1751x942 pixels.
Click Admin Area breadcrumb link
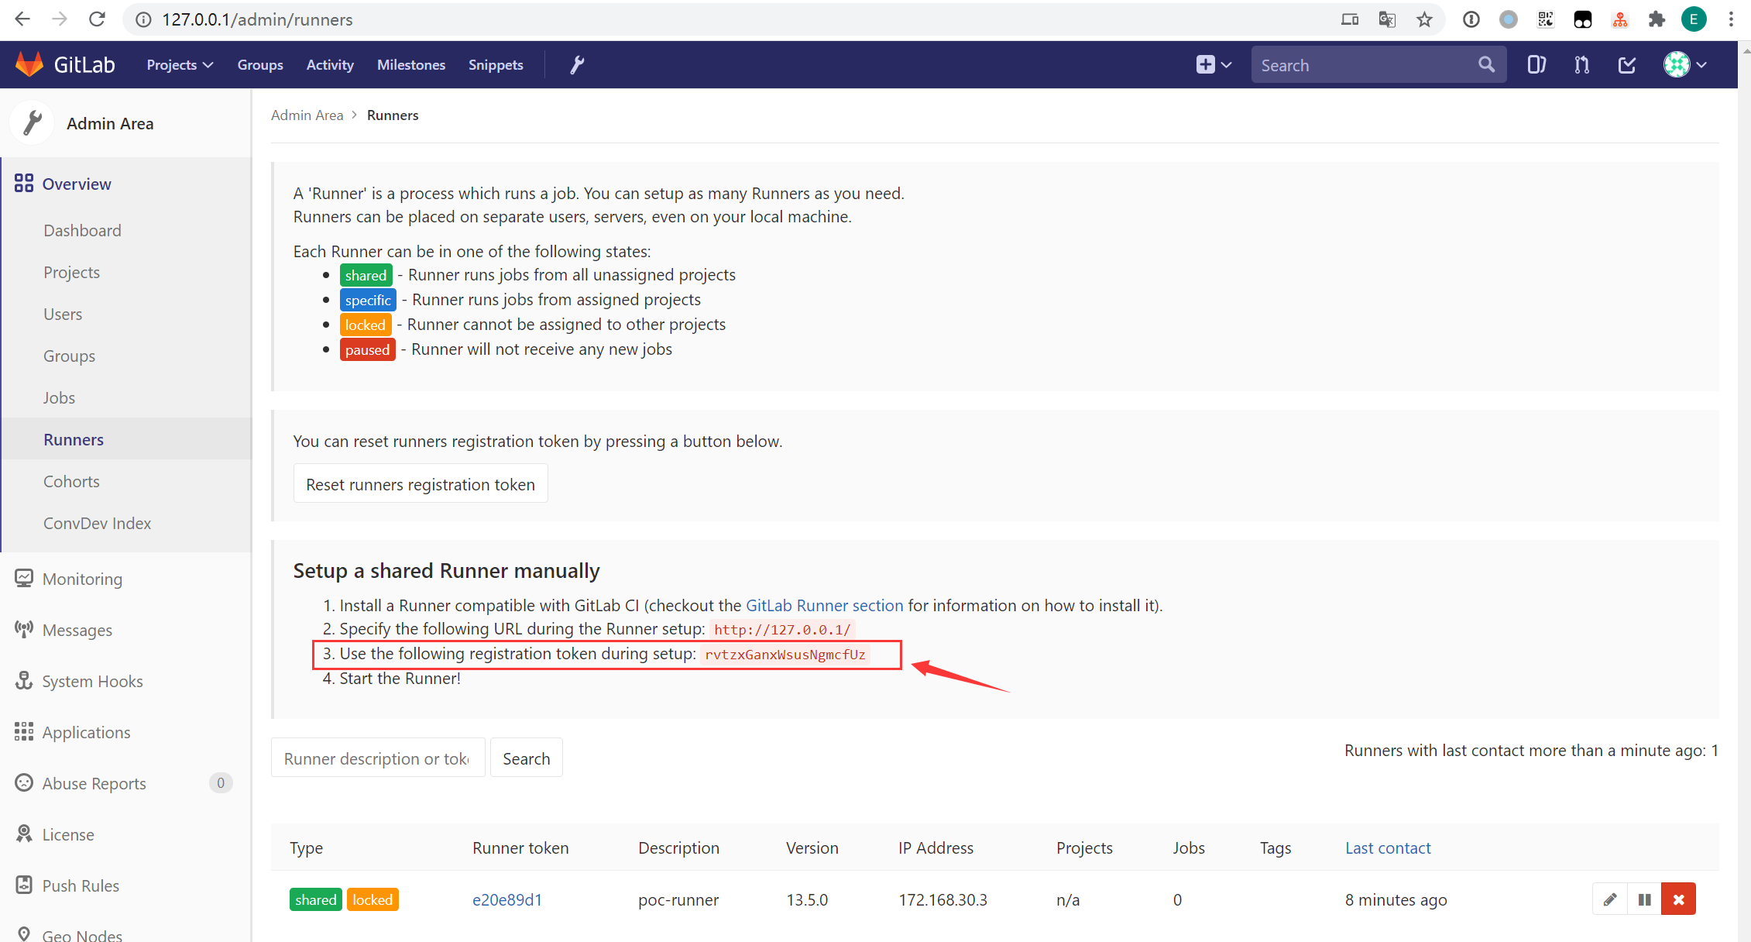click(x=307, y=115)
